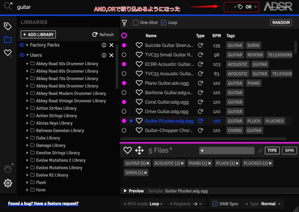The height and width of the screenshot is (212, 299).
Task: Show info for Factory Packs library
Action: (104, 45)
